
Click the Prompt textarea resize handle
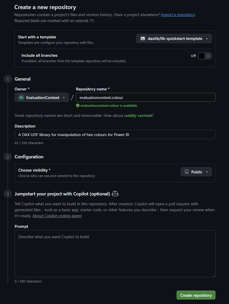pyautogui.click(x=214, y=276)
